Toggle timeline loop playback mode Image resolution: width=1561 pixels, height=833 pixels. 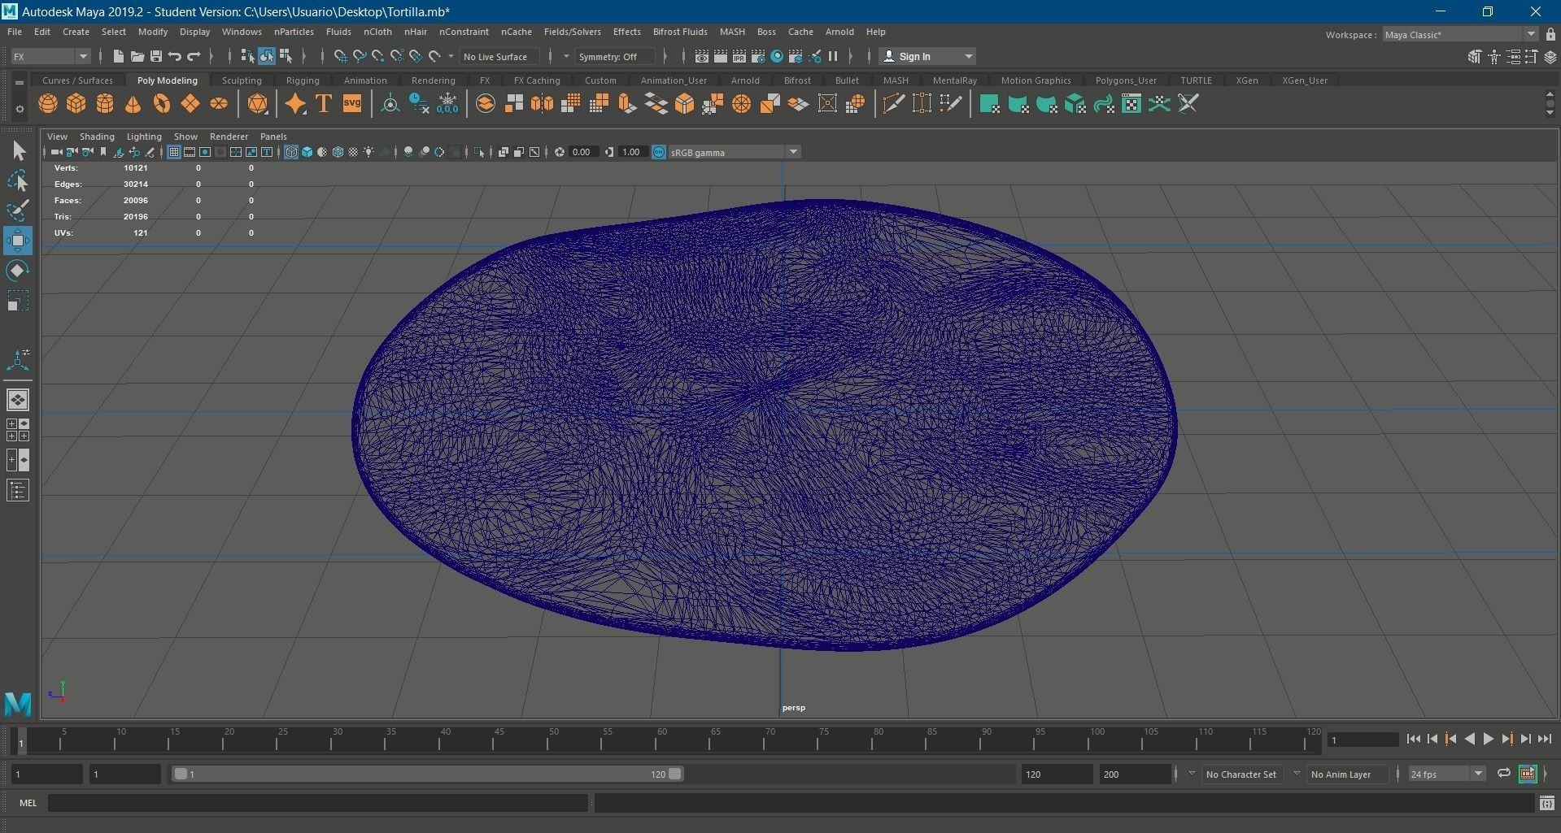(1503, 774)
